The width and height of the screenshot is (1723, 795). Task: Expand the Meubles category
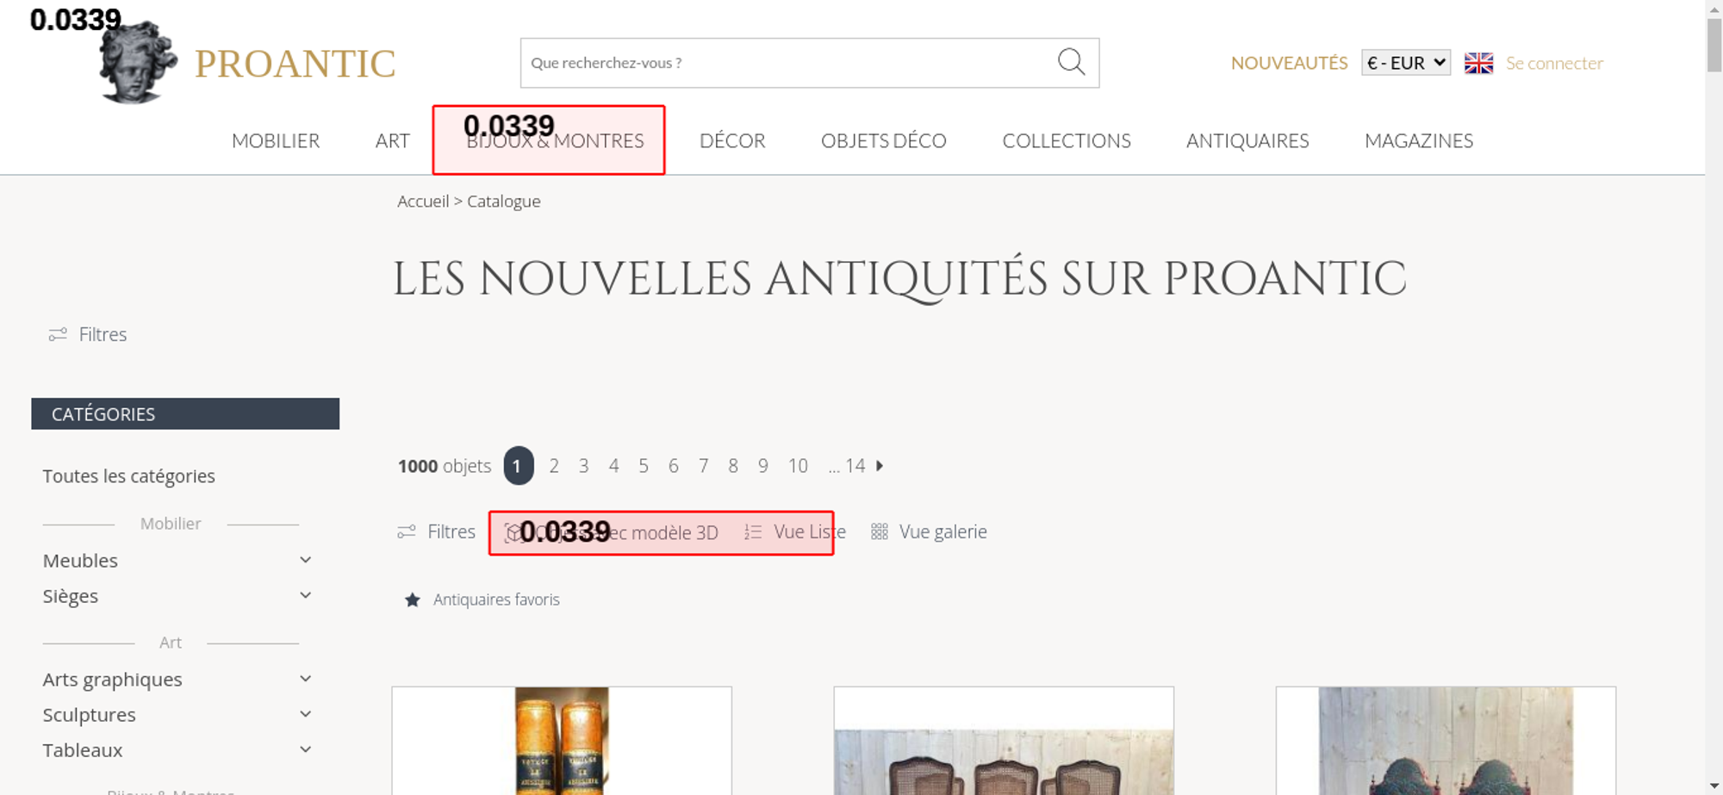click(x=305, y=561)
